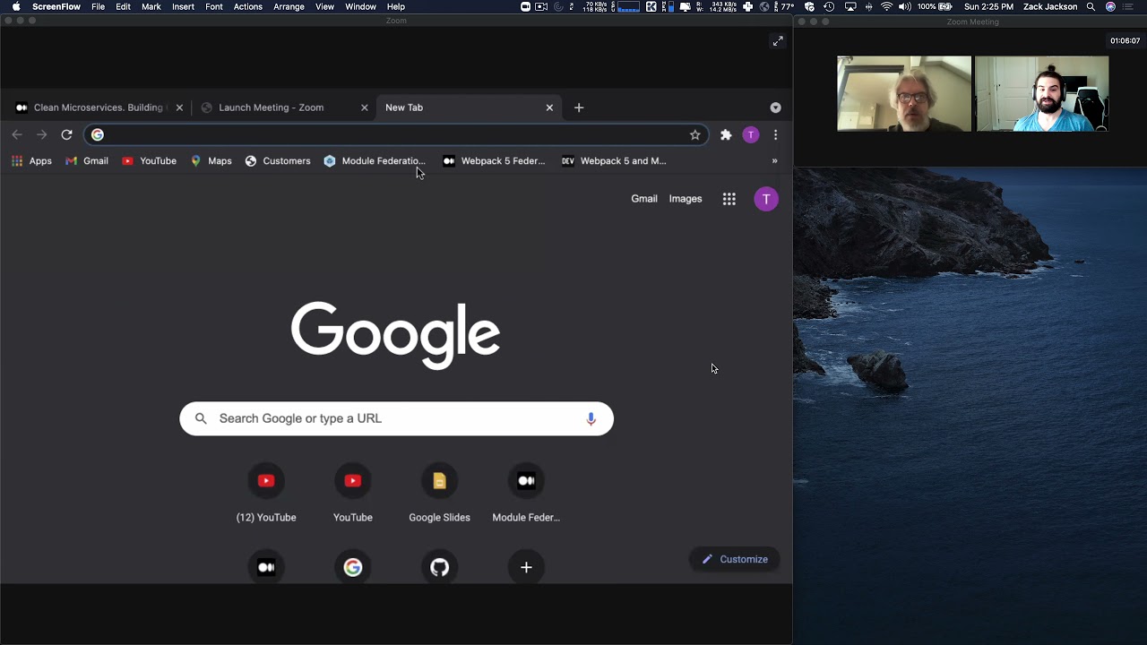Close the Launch Meeting - Zoom tab
Image resolution: width=1147 pixels, height=645 pixels.
click(364, 107)
